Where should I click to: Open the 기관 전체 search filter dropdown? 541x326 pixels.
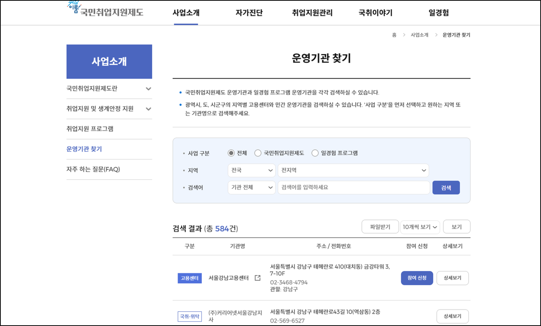tap(251, 187)
